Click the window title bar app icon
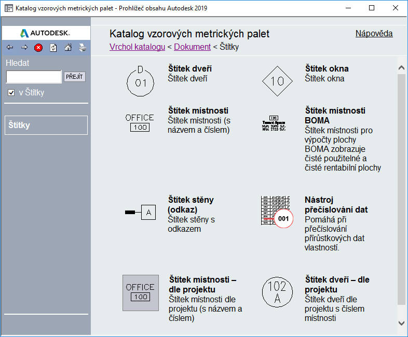 pyautogui.click(x=9, y=8)
